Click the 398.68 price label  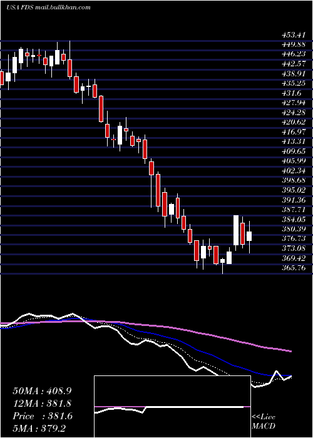pos(294,180)
